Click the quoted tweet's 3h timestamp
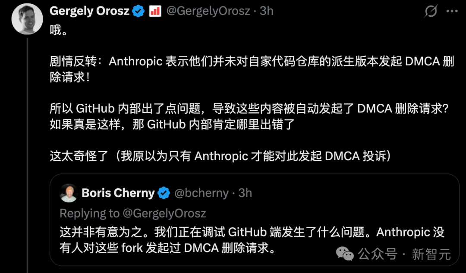Screen dimensions: 466x273 coord(245,193)
